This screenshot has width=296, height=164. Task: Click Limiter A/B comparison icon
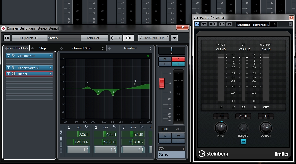[x=222, y=24]
